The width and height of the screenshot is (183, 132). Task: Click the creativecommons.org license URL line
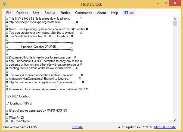(x=45, y=82)
